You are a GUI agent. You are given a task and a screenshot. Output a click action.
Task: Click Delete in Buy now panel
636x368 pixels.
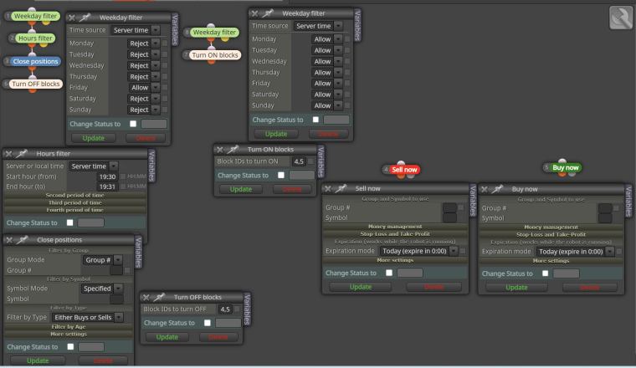coord(589,288)
